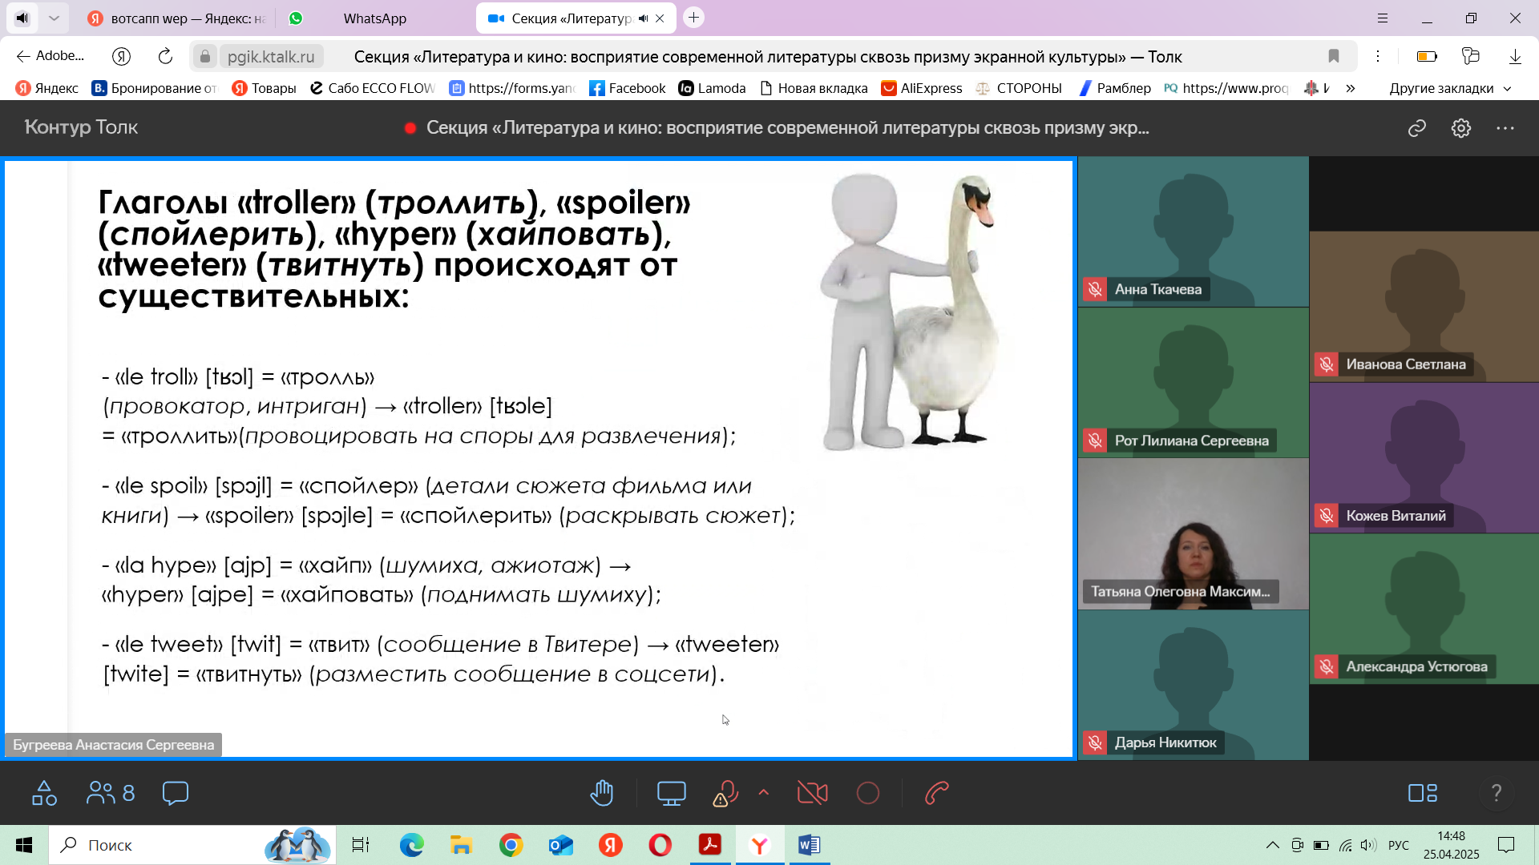Viewport: 1539px width, 865px height.
Task: Open Opera from the taskbar
Action: pyautogui.click(x=660, y=845)
